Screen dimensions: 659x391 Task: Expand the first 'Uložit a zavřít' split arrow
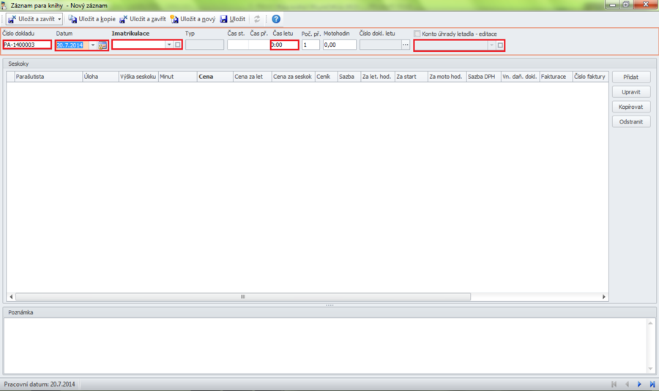pos(59,19)
